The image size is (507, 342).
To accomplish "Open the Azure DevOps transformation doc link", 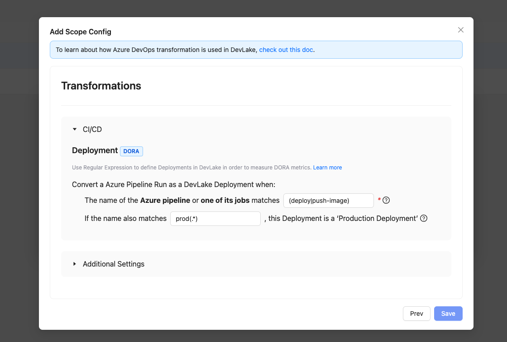I will click(x=286, y=50).
